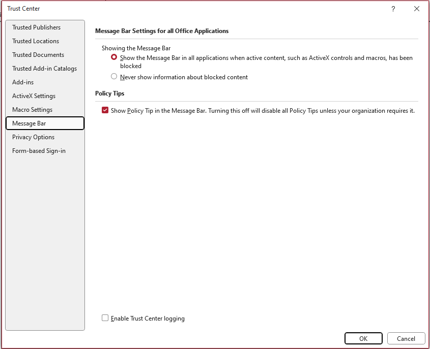Image resolution: width=430 pixels, height=349 pixels.
Task: Select the Add-ins category
Action: (45, 82)
